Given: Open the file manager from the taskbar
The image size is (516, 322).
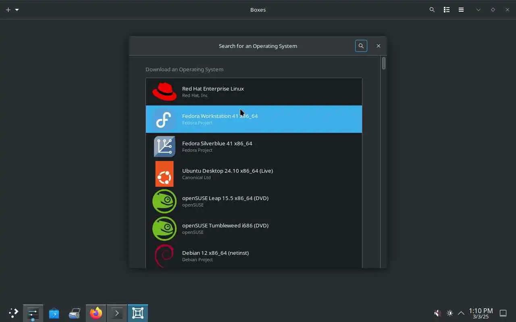Looking at the screenshot, I should point(75,313).
